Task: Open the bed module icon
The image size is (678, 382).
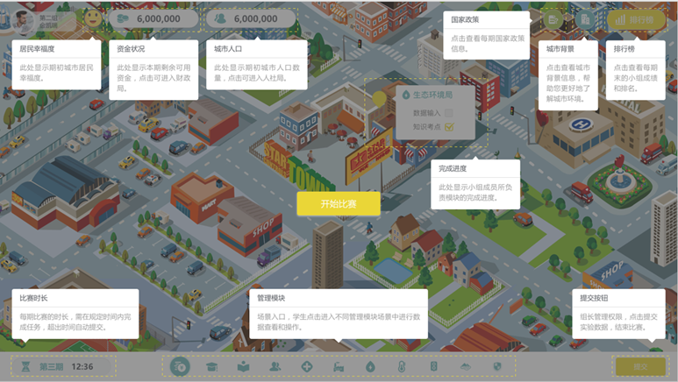Action: 338,366
